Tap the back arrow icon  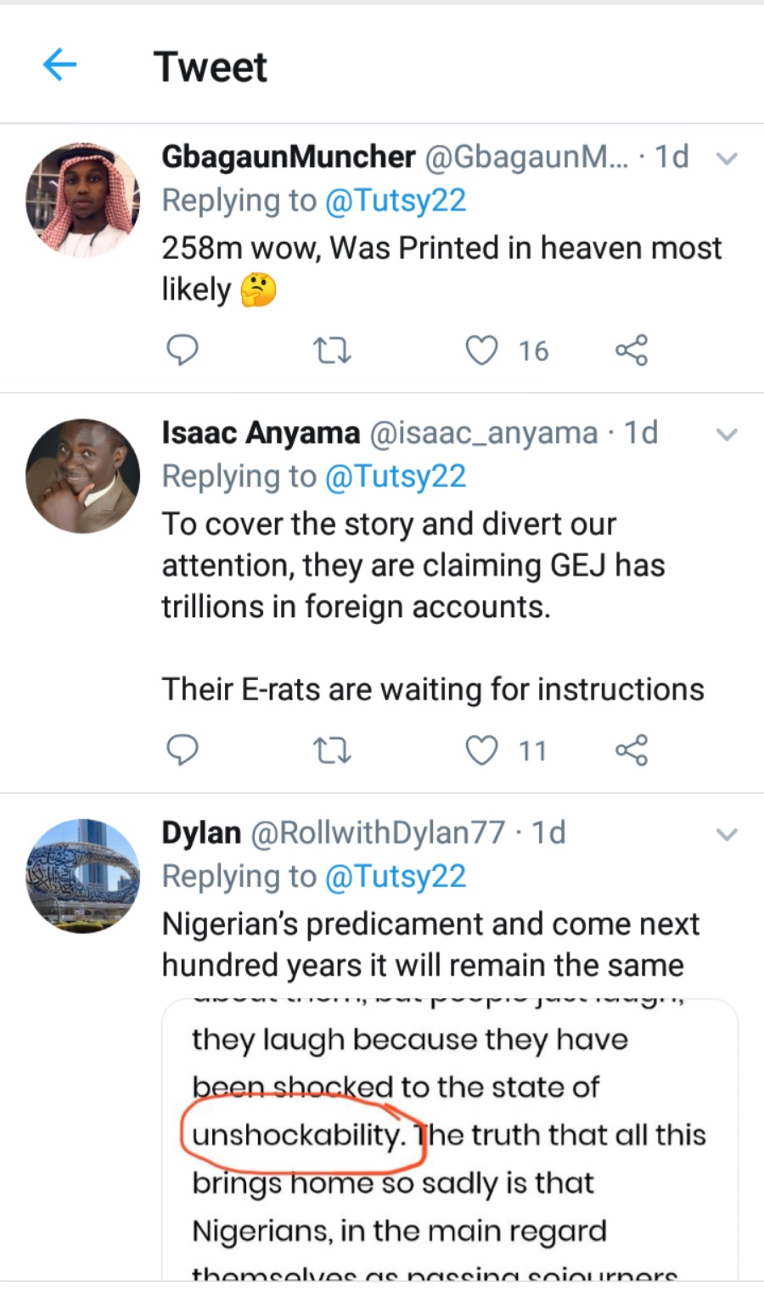click(x=59, y=65)
